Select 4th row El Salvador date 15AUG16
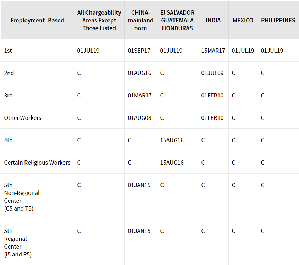299x265 pixels. click(x=172, y=140)
